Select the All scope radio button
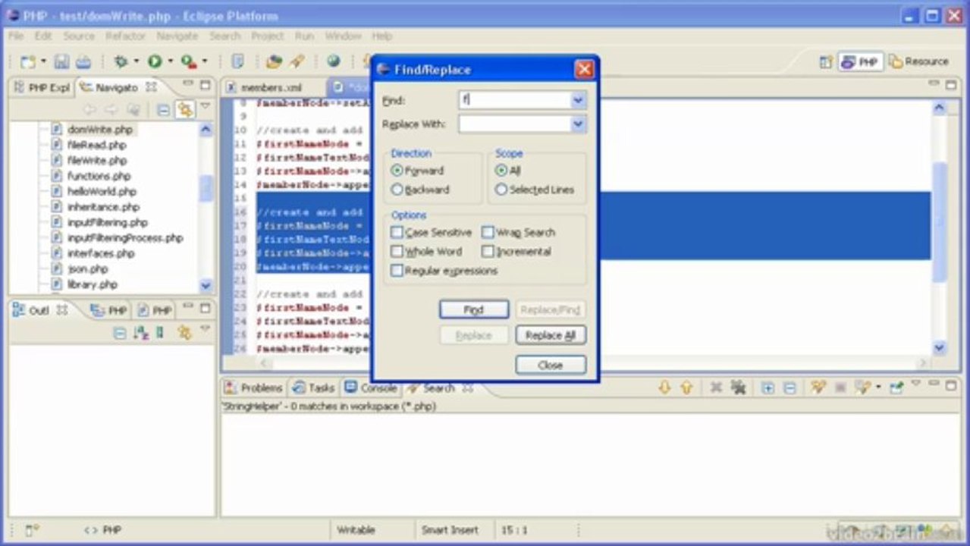The image size is (970, 546). coord(501,171)
